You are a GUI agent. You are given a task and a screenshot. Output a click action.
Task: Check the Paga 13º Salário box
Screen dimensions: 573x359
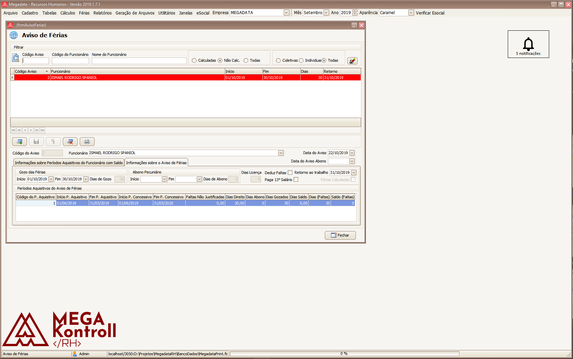pyautogui.click(x=296, y=180)
